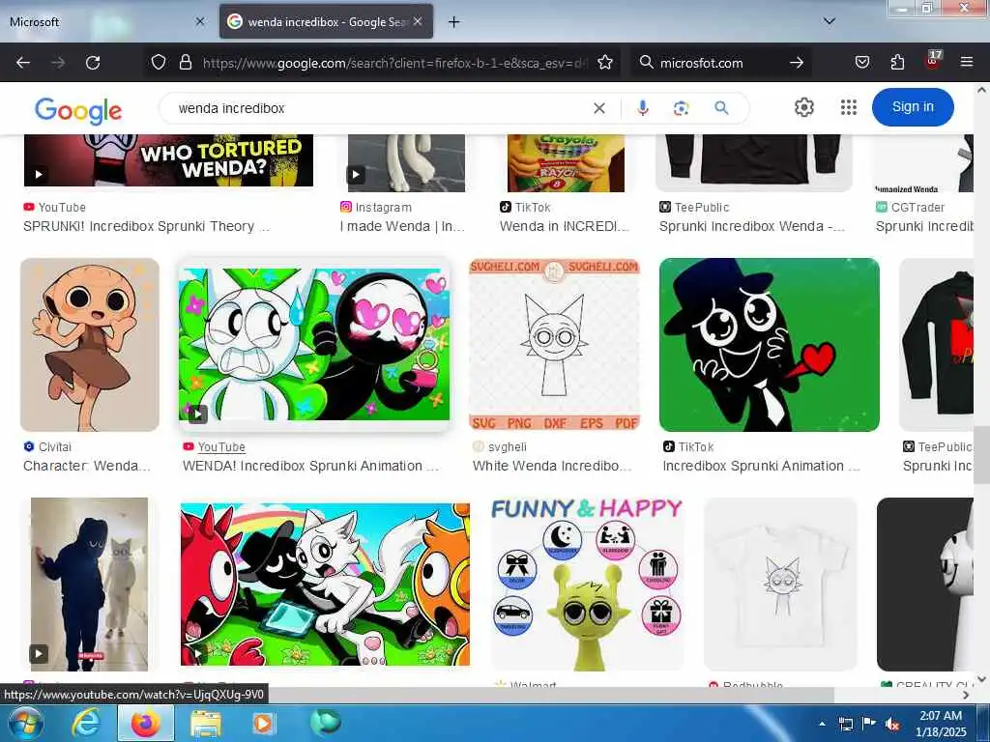Click the YouTube source link under Wenda animation

[221, 446]
